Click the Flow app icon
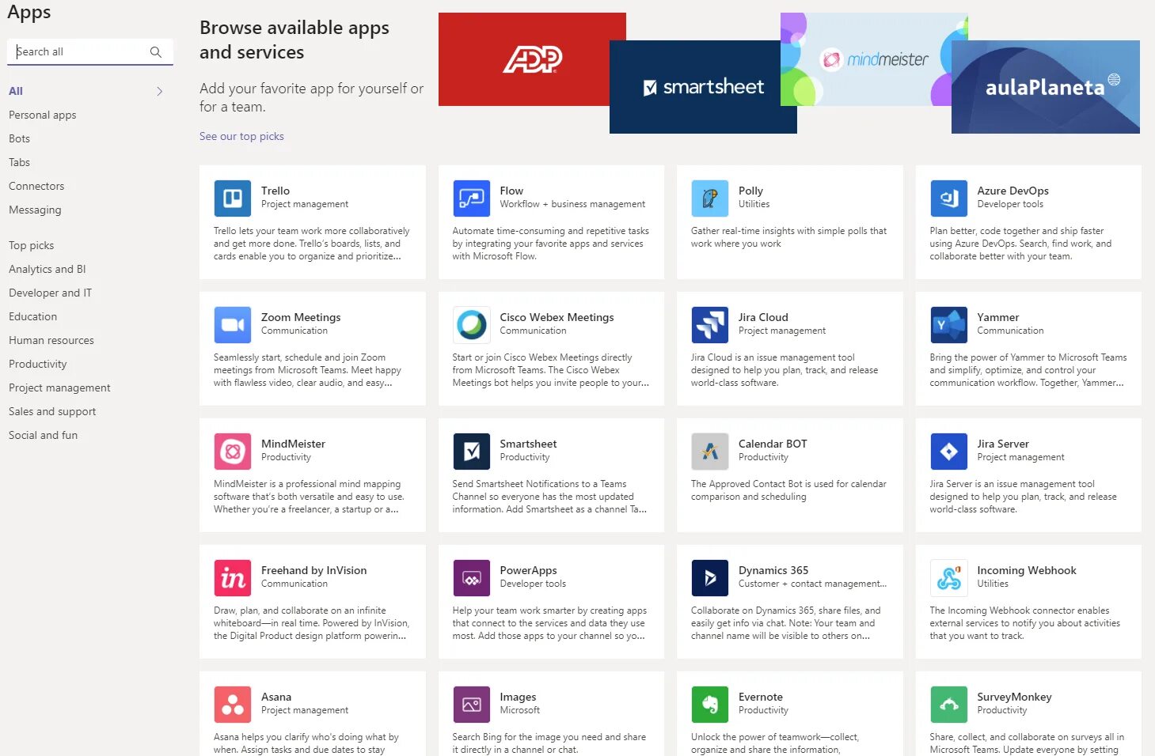The width and height of the screenshot is (1155, 756). (x=471, y=198)
